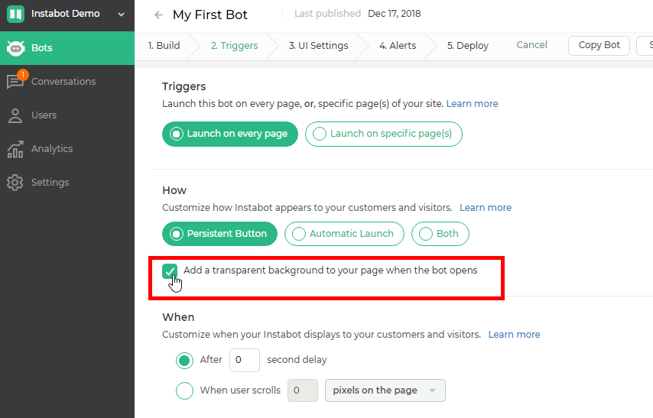Click the second delay number field
Image resolution: width=653 pixels, height=418 pixels.
(x=245, y=360)
